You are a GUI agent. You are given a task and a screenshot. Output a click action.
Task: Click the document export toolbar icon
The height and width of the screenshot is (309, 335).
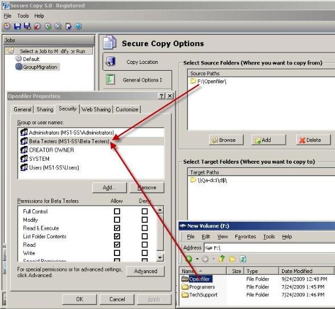(68, 26)
